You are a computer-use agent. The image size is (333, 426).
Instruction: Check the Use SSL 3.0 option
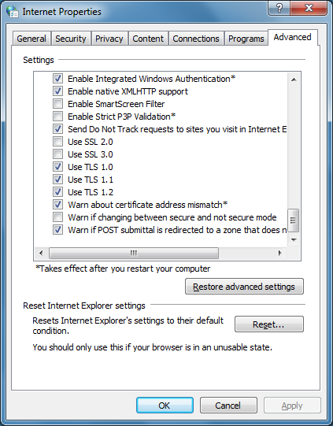click(57, 154)
